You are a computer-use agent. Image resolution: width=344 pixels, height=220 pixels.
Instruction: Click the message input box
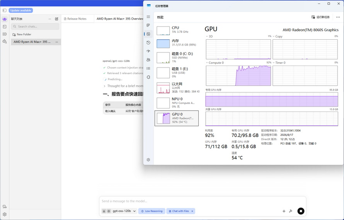pyautogui.click(x=203, y=201)
